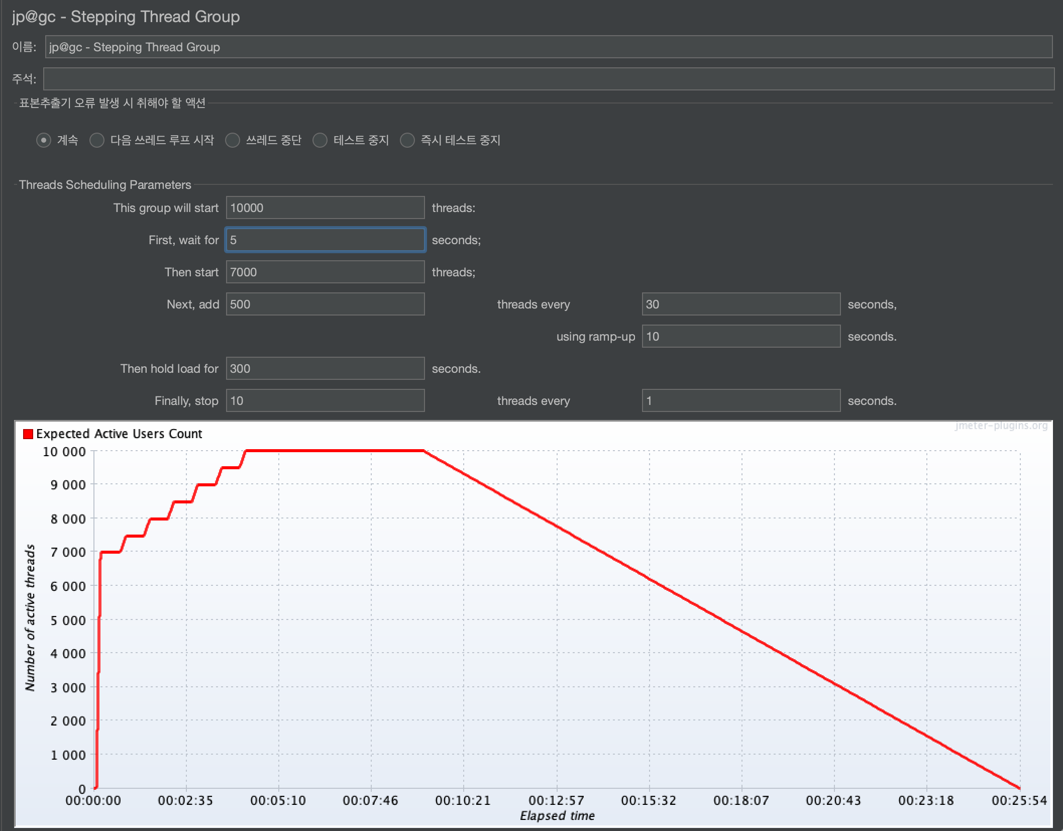
Task: Click the jmeter-plugins.org watermark link
Action: pos(1001,426)
